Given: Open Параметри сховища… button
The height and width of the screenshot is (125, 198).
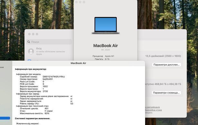Looking at the screenshot, I should tap(166, 93).
